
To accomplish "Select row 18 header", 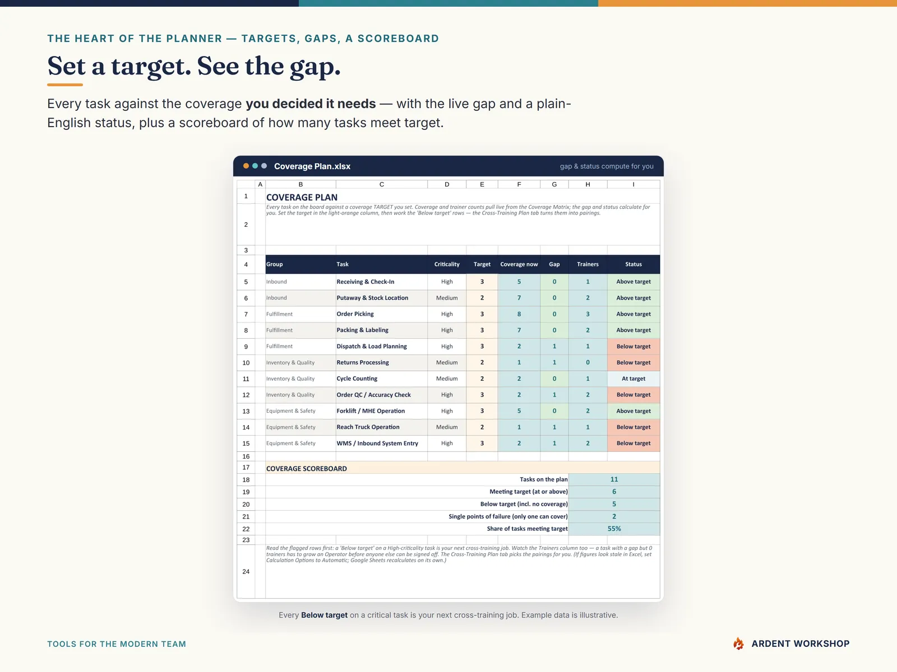I will pyautogui.click(x=246, y=480).
